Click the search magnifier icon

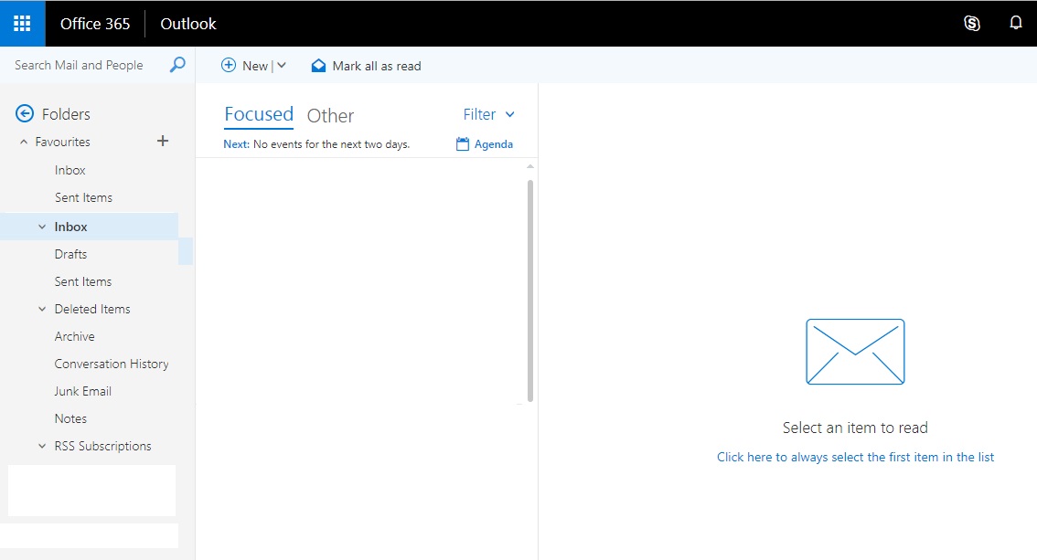(177, 65)
